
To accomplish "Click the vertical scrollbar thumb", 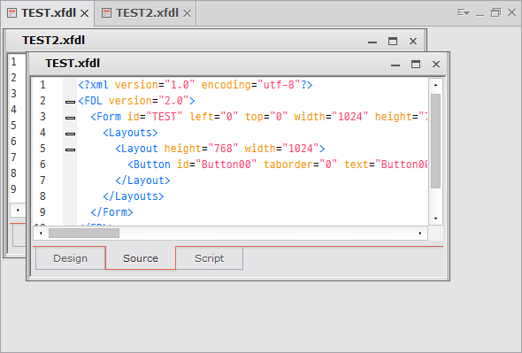I will pos(435,142).
